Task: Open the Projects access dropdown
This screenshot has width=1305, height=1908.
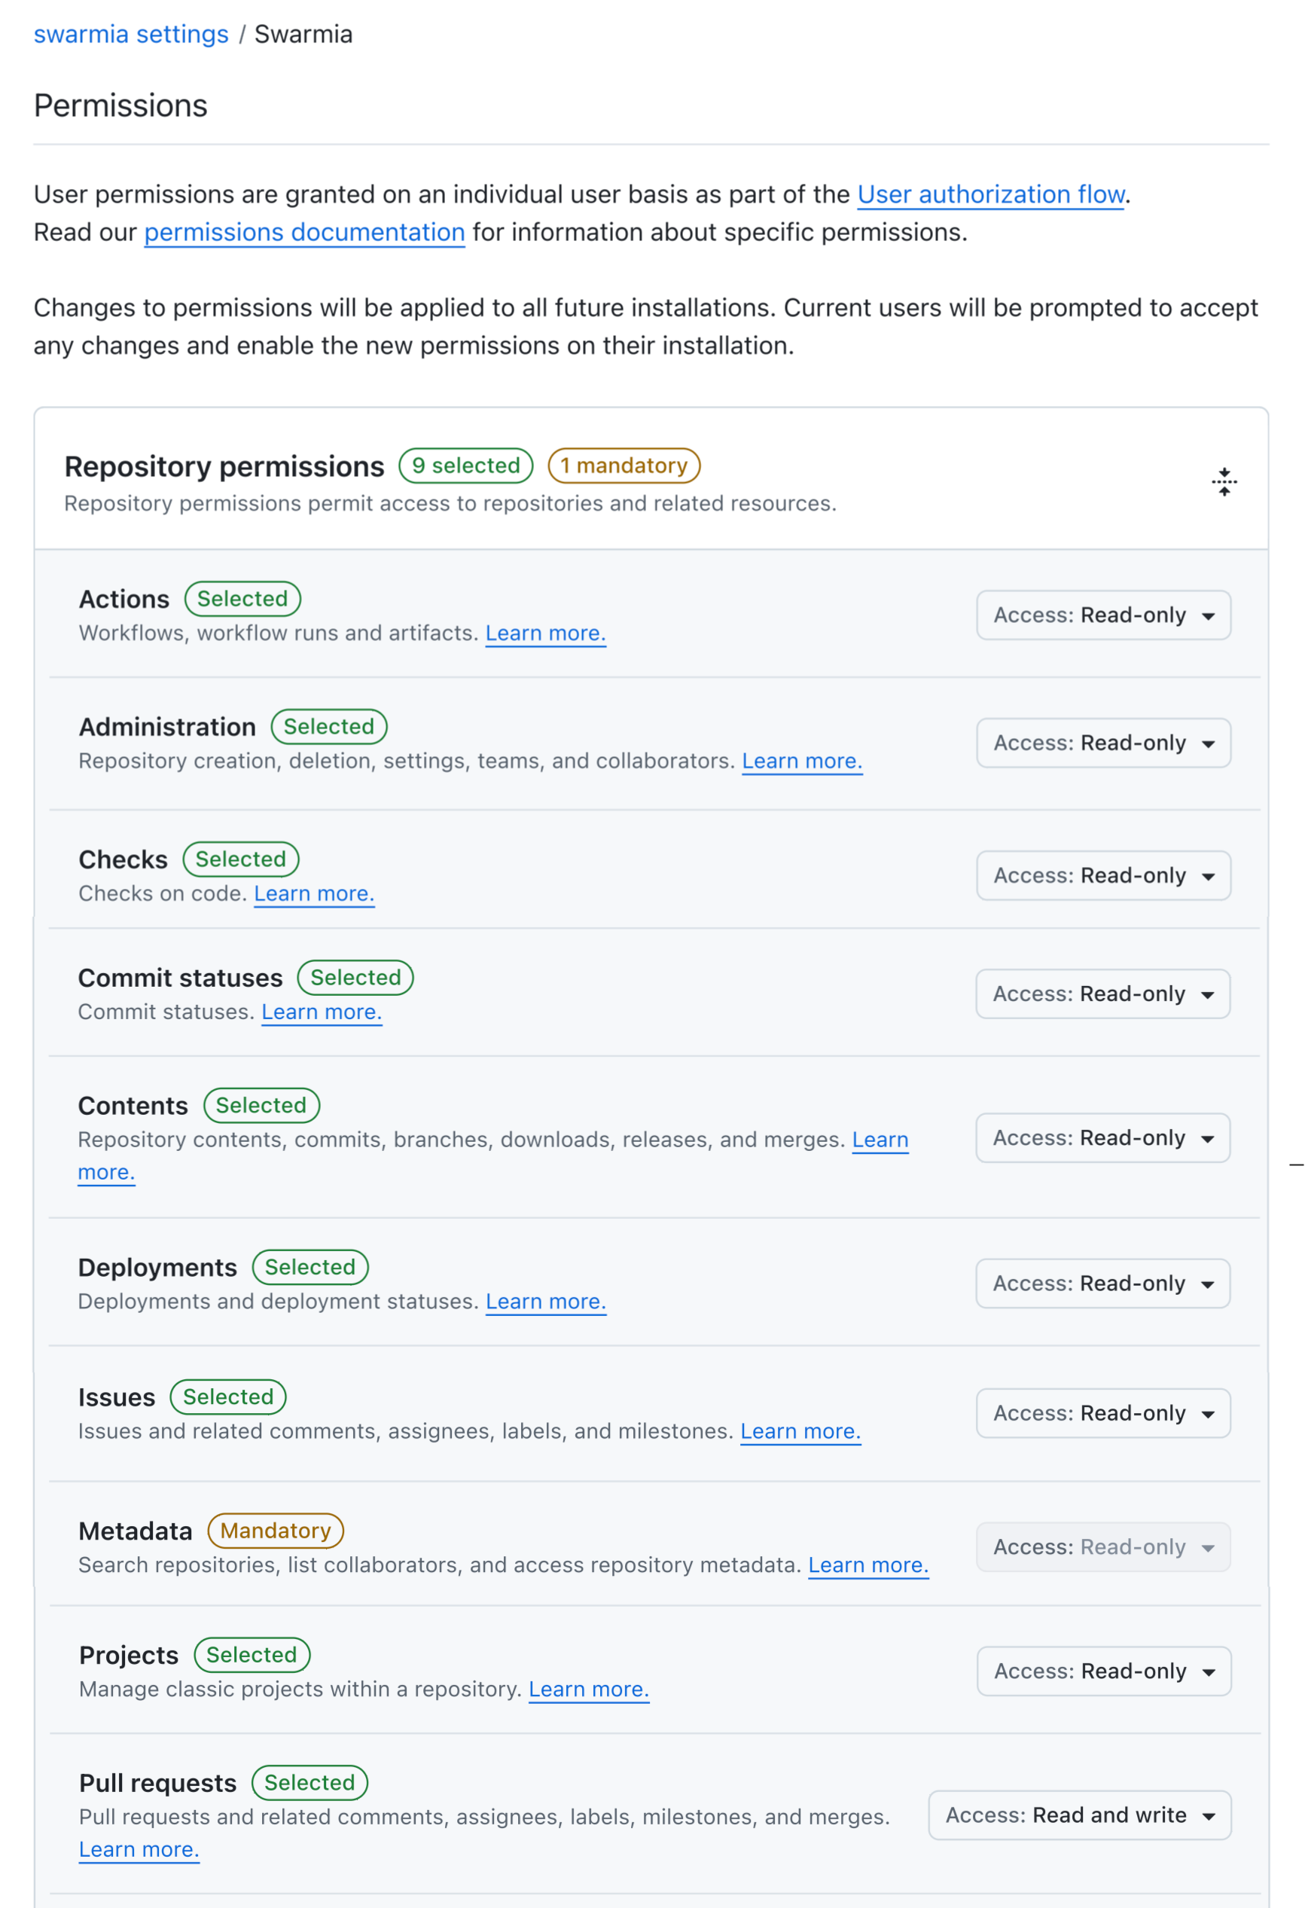Action: click(1103, 1671)
